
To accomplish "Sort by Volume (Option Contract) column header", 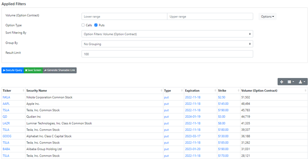I will point(274,91).
